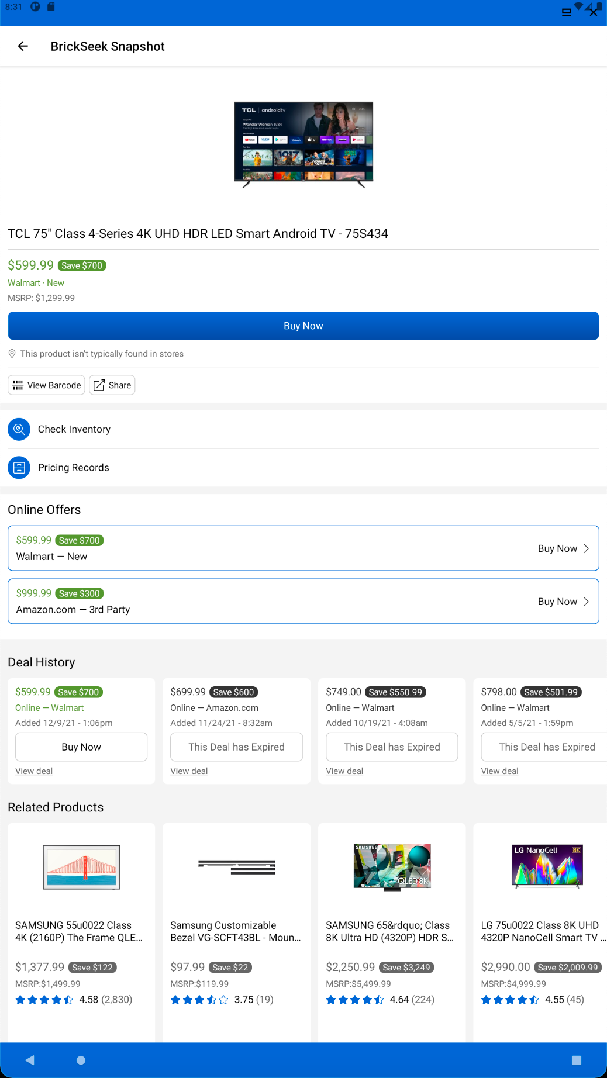Tap the Save $700 badge near the price
The height and width of the screenshot is (1078, 607).
click(82, 265)
